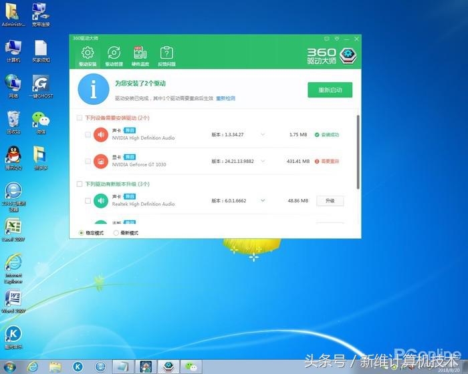Expand version dropdown for Realtek High Definition Audio
This screenshot has width=468, height=374.
(263, 200)
